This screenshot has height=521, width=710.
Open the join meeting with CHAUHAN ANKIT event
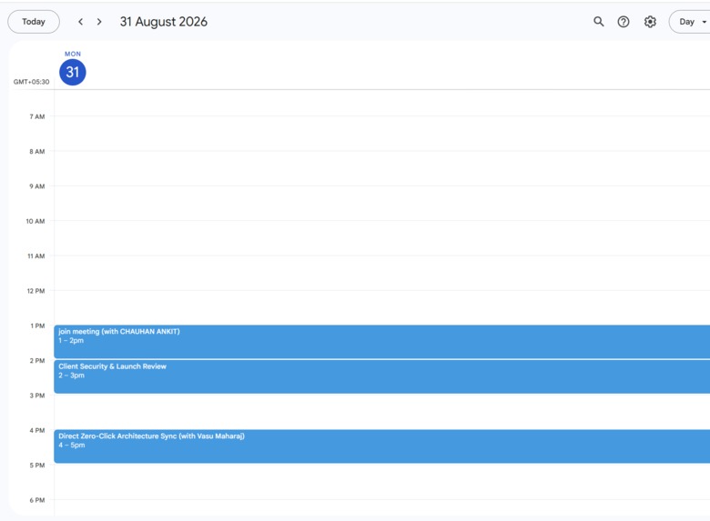pos(381,342)
